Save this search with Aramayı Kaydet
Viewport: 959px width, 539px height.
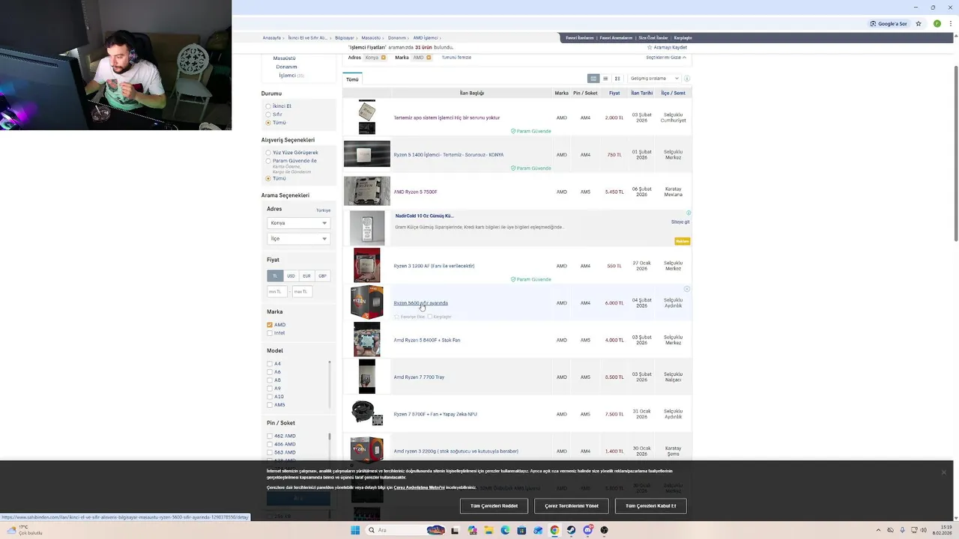(x=668, y=47)
